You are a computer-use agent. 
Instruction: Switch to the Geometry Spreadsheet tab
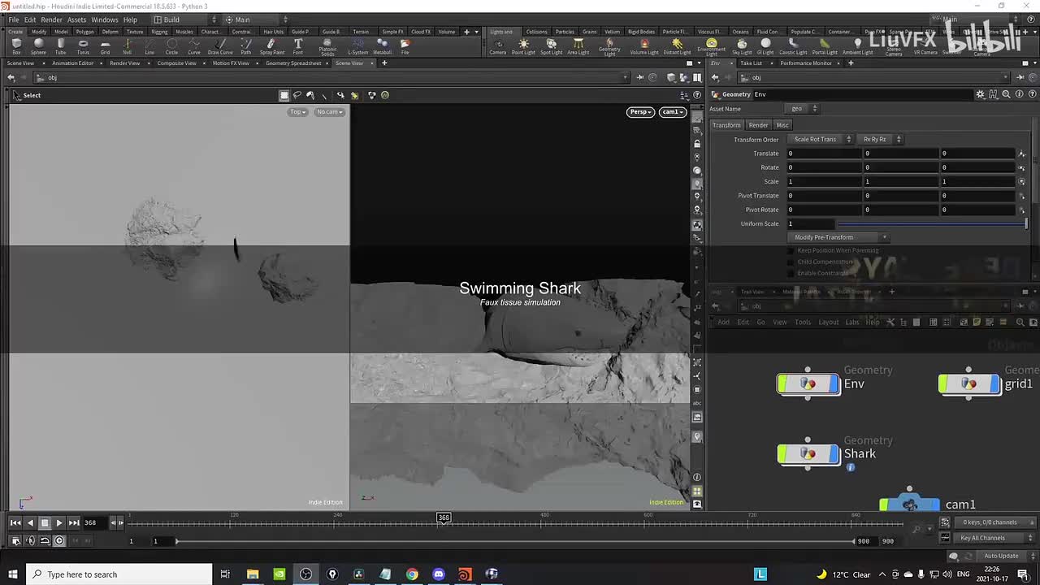coord(293,63)
